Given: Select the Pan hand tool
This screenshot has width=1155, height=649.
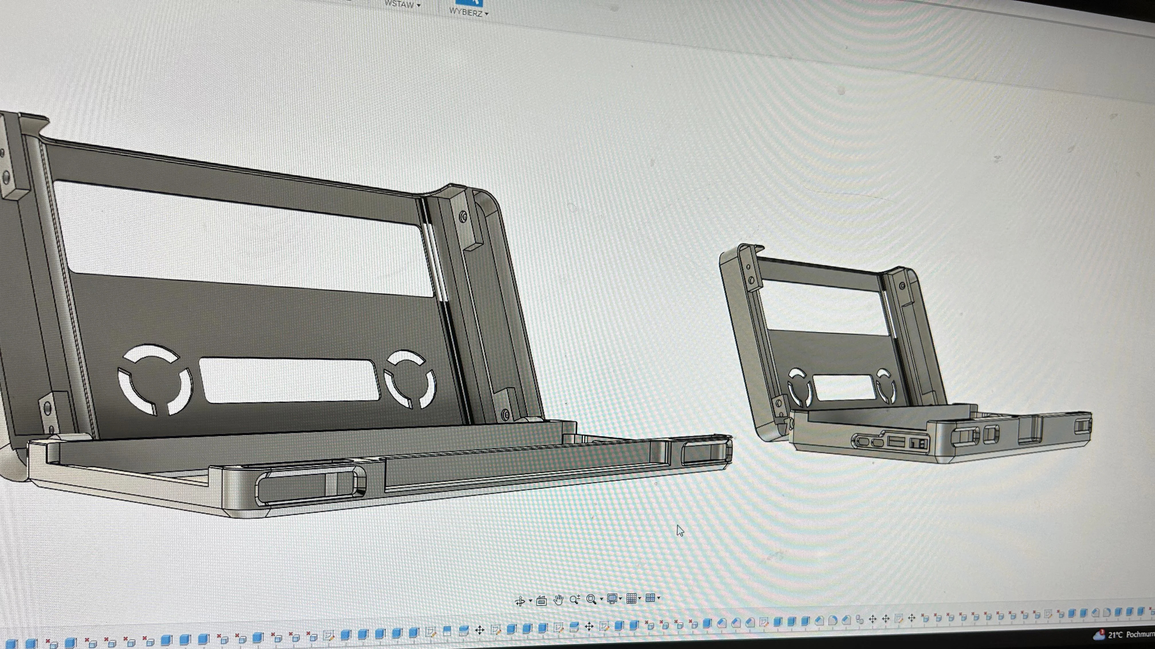Looking at the screenshot, I should (558, 600).
